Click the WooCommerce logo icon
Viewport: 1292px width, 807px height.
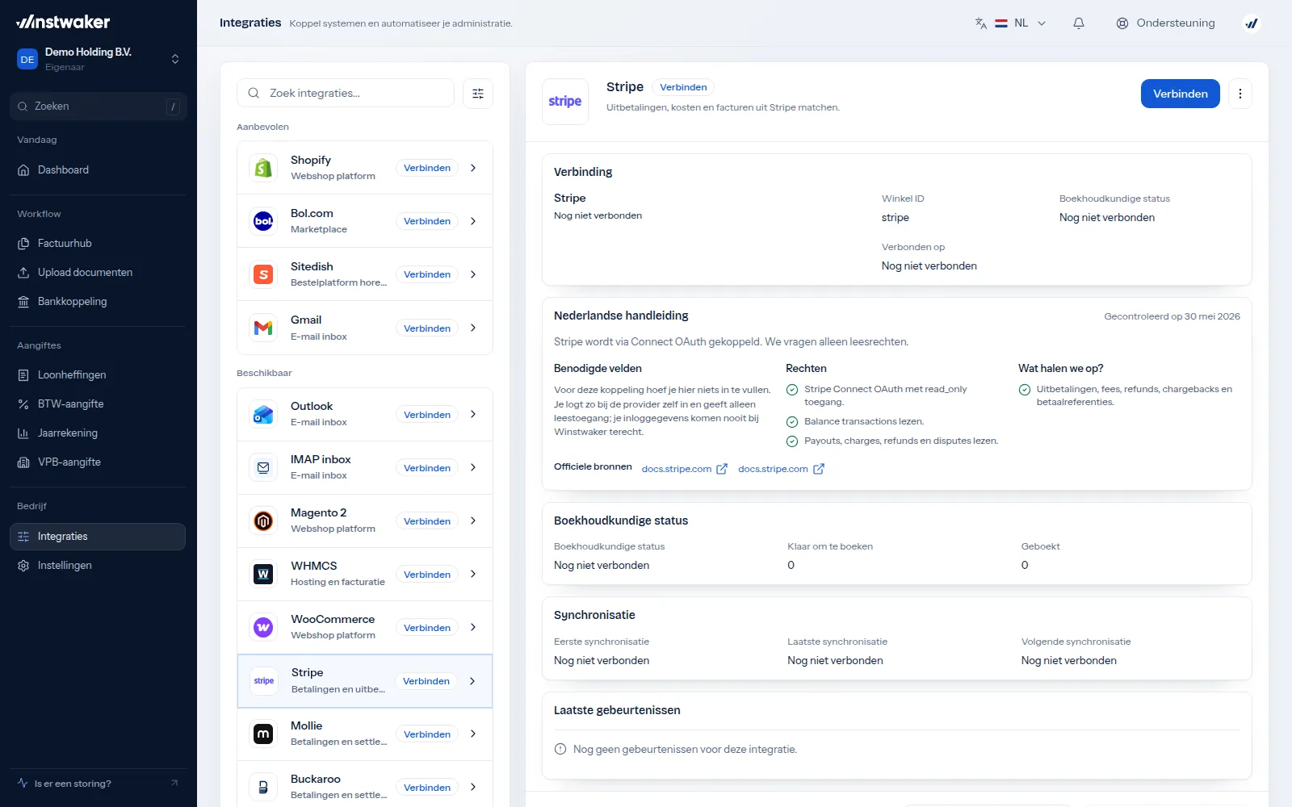pos(263,628)
